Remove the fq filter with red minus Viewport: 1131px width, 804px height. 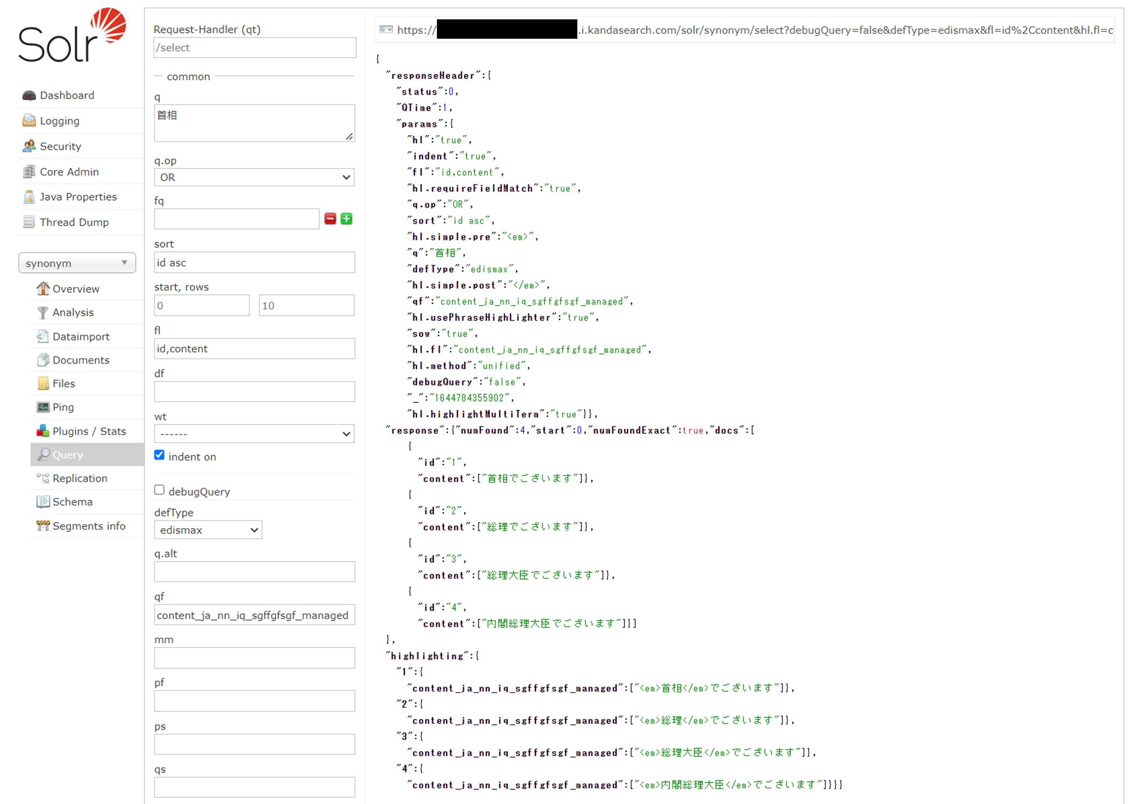(x=330, y=218)
